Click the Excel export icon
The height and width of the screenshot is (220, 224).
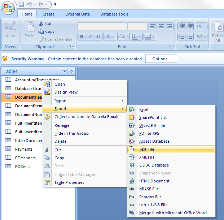tap(132, 110)
